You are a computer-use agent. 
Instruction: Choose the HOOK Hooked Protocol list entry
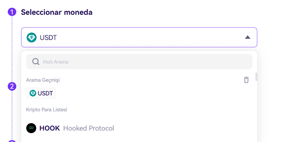point(139,128)
